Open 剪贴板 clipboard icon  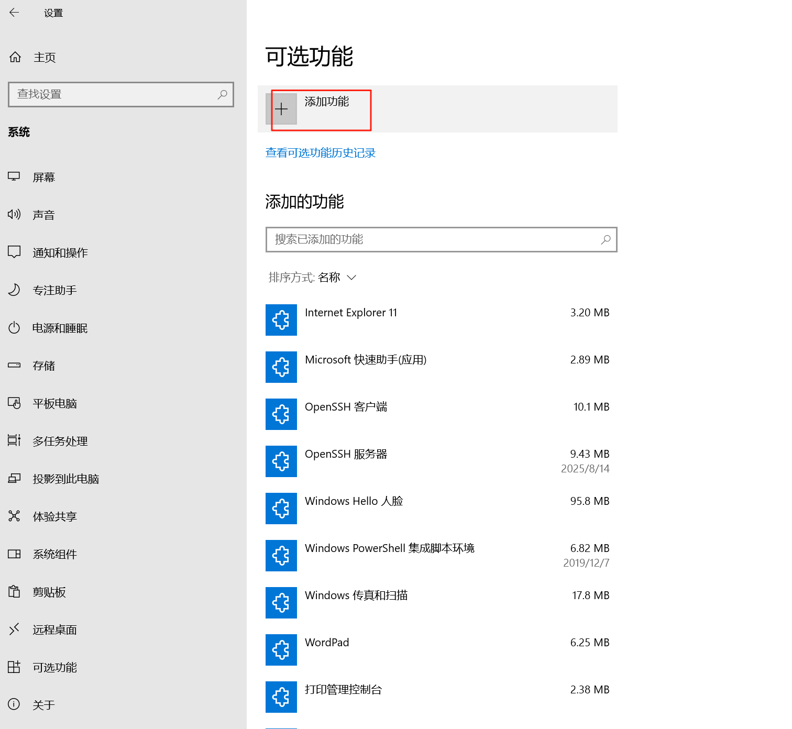coord(14,591)
